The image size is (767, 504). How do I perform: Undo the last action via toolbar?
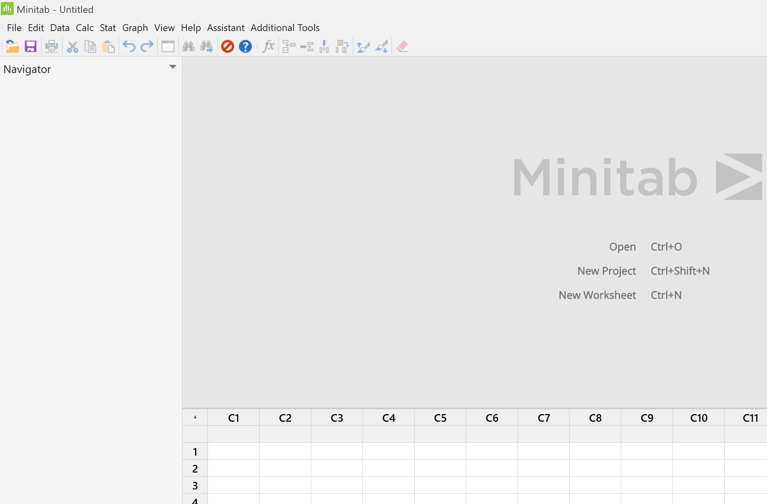point(129,46)
